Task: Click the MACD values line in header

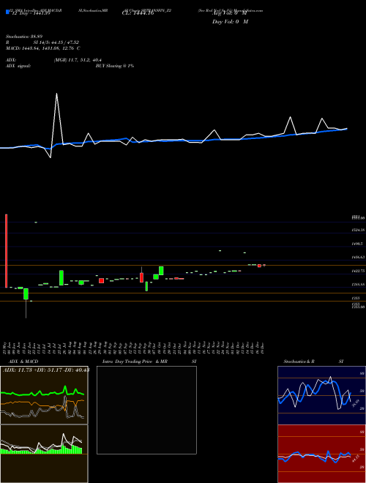Action: coord(43,48)
